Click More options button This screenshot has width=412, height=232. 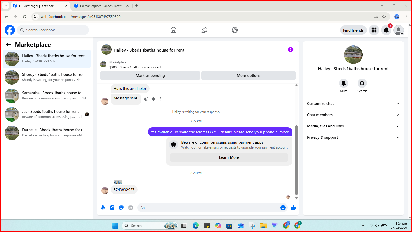tap(249, 76)
